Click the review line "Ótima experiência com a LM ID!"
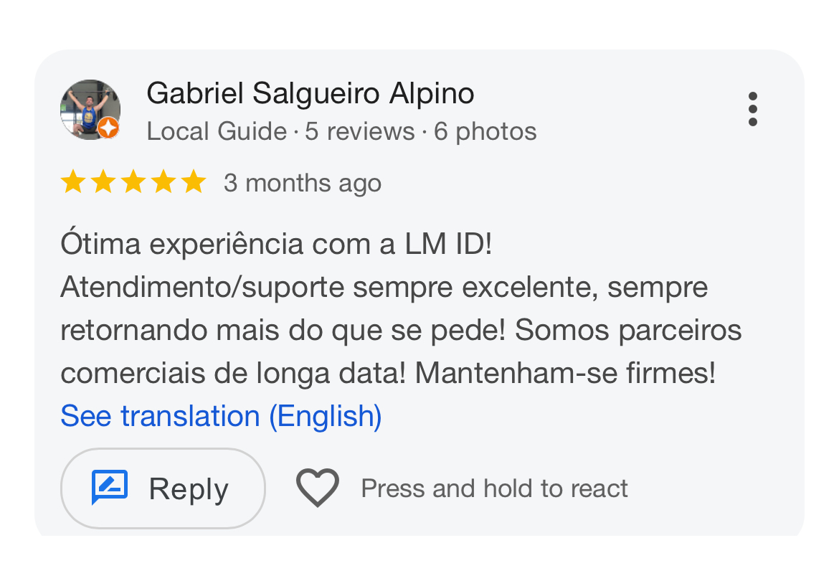The image size is (839, 581). click(x=276, y=245)
